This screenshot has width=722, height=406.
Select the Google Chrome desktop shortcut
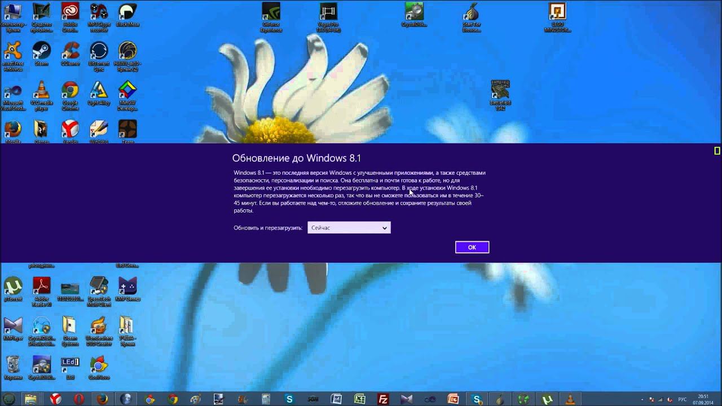[70, 95]
